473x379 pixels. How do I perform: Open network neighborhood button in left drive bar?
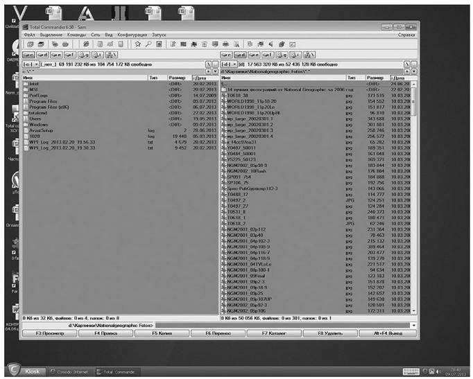click(x=112, y=55)
